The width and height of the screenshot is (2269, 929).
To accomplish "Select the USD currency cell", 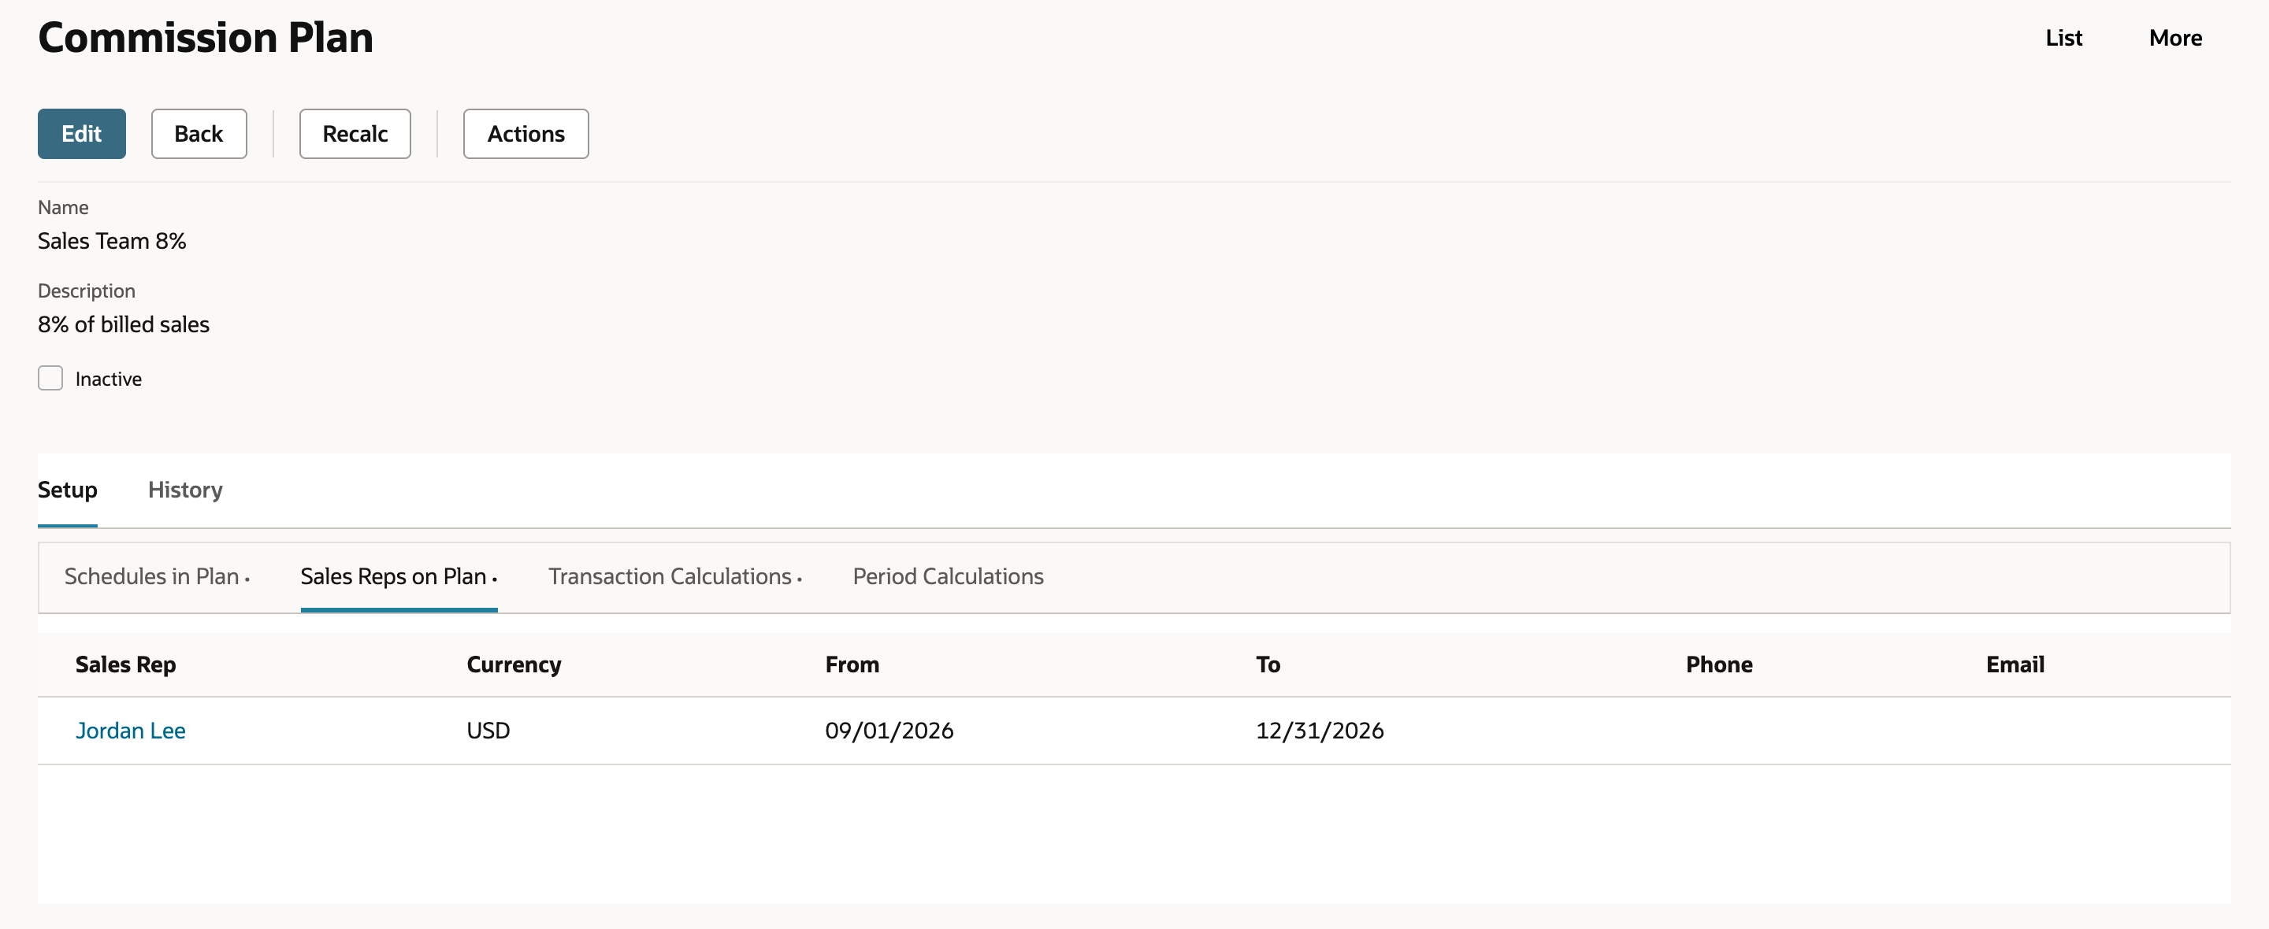I will (488, 731).
